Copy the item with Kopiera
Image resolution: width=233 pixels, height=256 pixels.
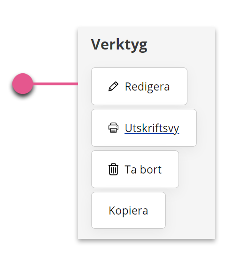tap(128, 210)
